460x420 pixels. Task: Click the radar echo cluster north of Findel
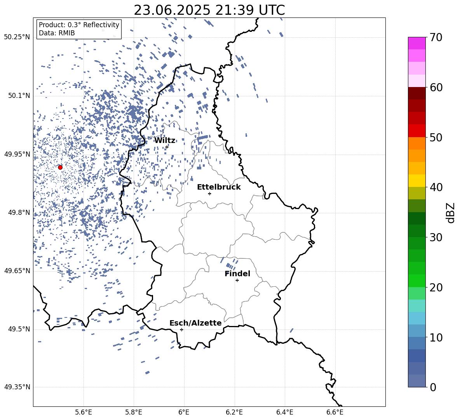click(x=230, y=263)
